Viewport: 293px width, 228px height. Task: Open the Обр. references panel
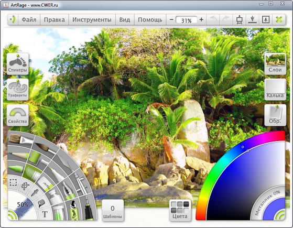click(275, 115)
